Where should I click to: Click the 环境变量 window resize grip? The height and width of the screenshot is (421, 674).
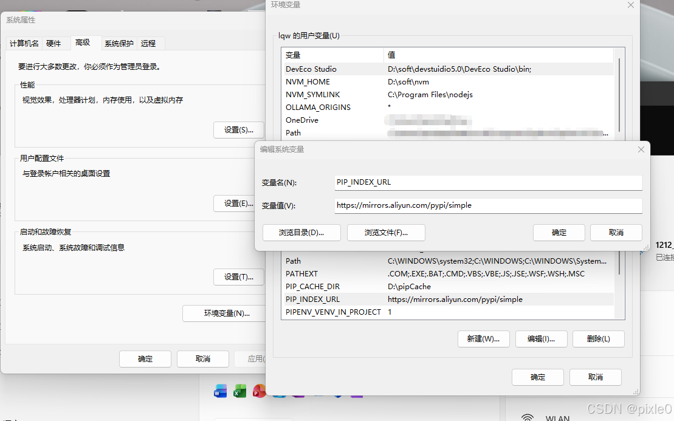pos(636,392)
